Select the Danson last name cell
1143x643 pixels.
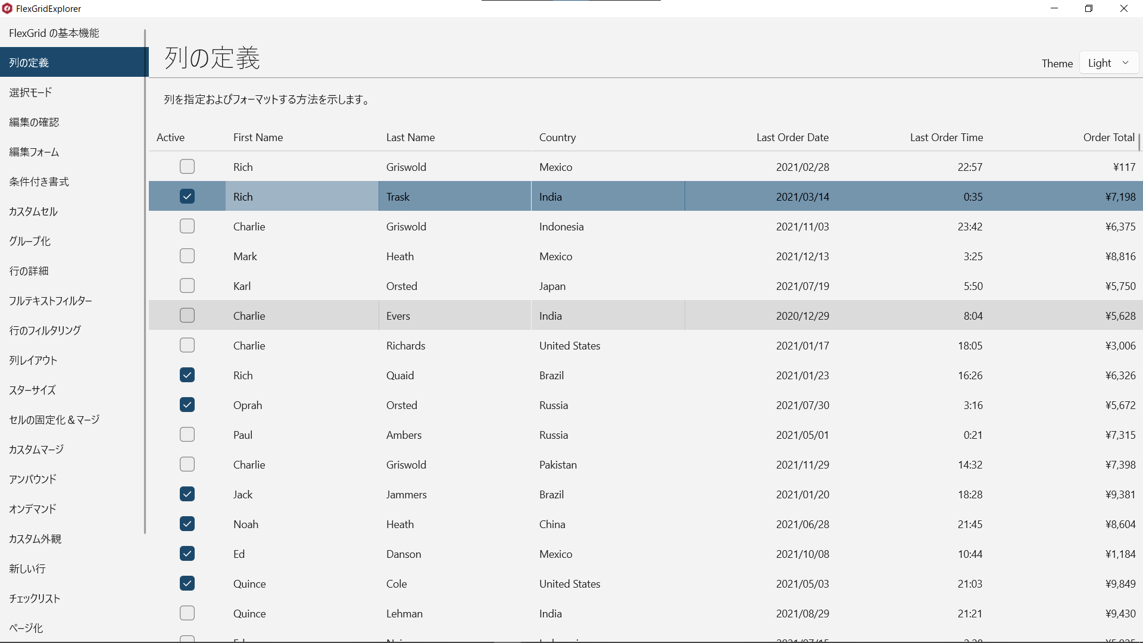pos(455,554)
